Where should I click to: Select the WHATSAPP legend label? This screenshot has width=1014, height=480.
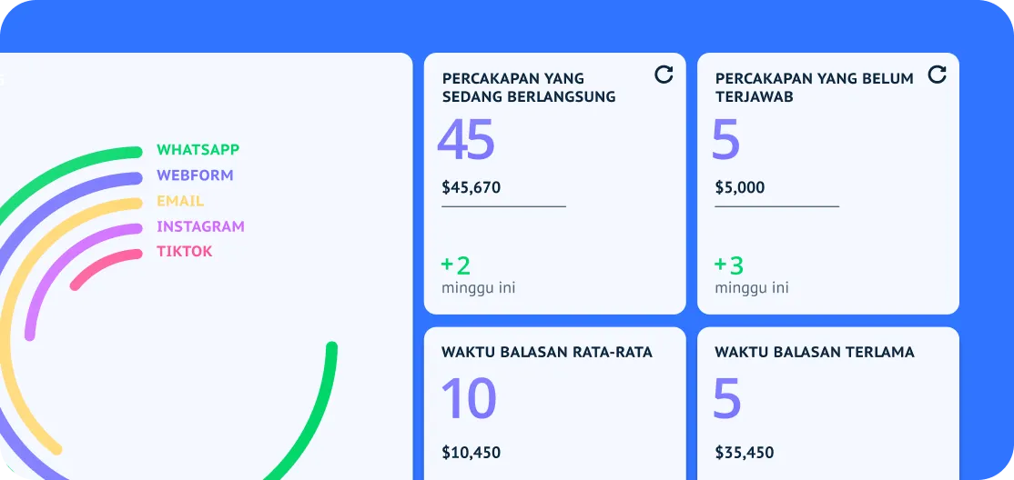(x=198, y=150)
